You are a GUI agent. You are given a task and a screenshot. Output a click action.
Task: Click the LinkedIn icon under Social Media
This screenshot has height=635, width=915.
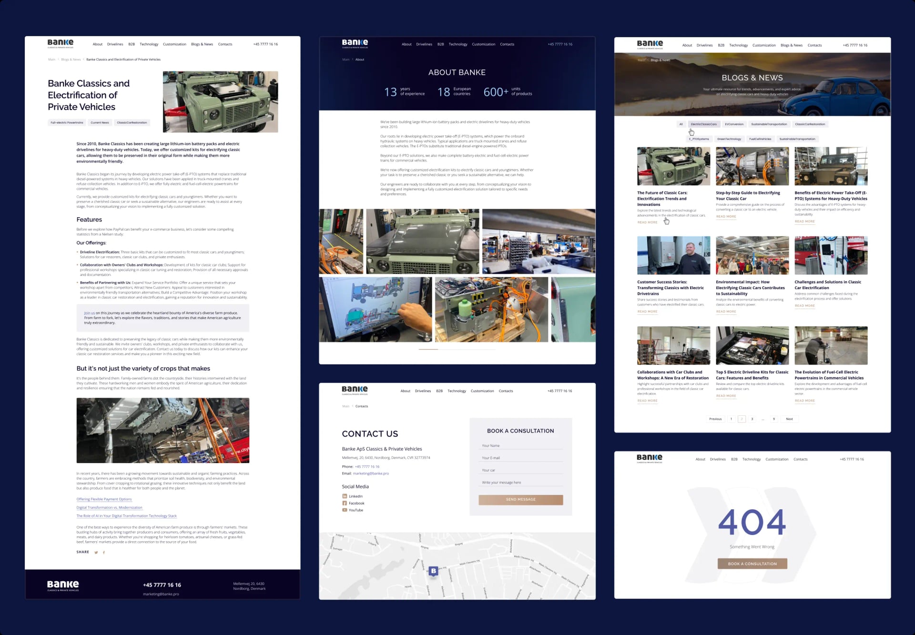pos(345,496)
